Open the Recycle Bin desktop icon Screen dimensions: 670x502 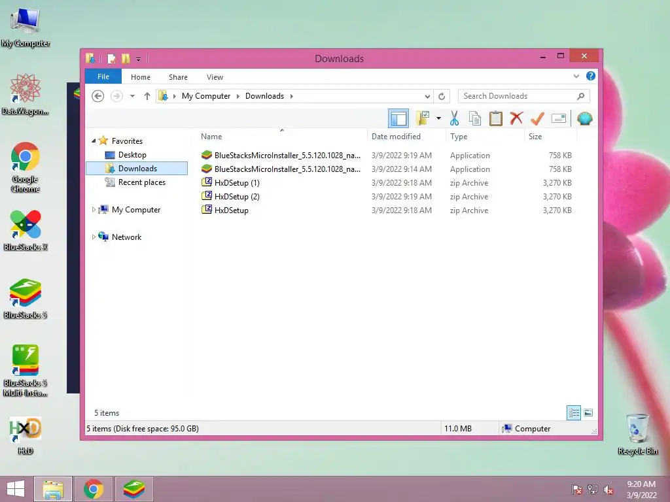638,435
